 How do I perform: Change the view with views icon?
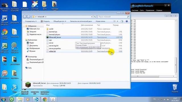click(x=115, y=21)
